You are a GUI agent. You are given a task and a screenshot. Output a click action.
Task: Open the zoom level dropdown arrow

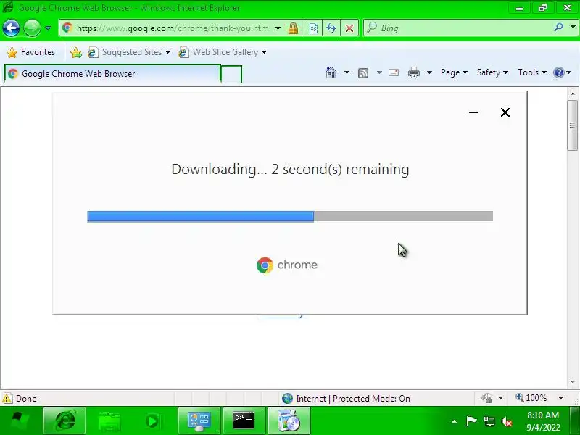(561, 398)
